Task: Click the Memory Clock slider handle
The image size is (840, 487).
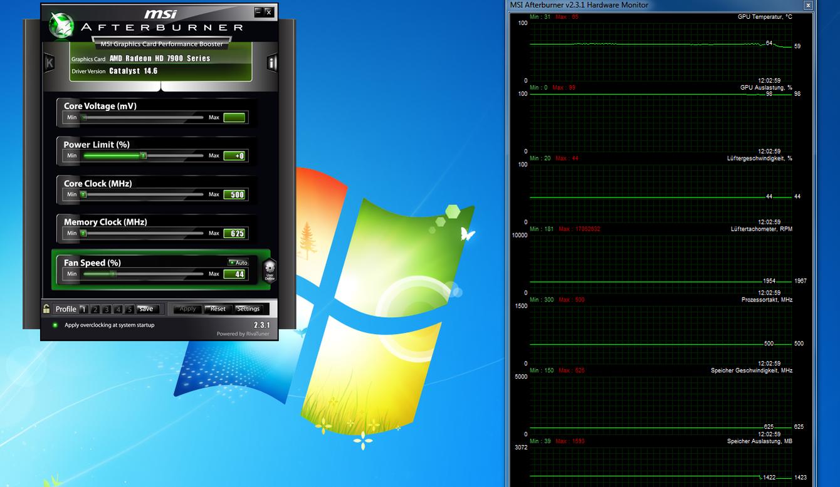Action: tap(83, 233)
